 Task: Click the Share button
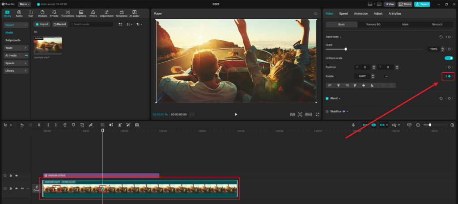405,4
